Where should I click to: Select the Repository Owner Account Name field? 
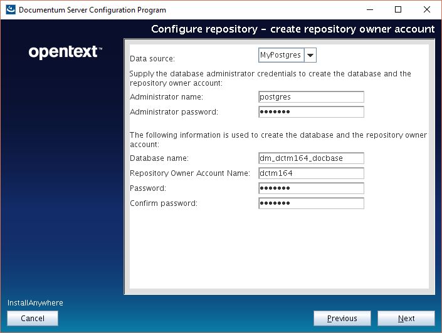(x=311, y=173)
